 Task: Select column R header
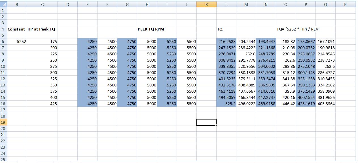(x=345, y=5)
